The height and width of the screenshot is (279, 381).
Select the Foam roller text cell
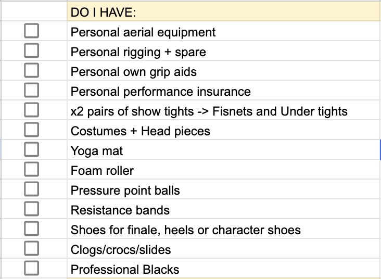click(224, 169)
